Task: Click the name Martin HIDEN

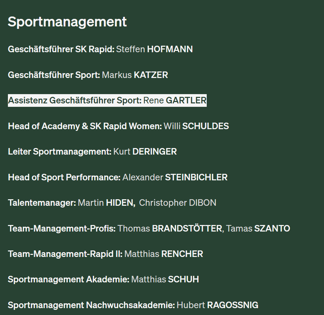Action: pos(106,203)
